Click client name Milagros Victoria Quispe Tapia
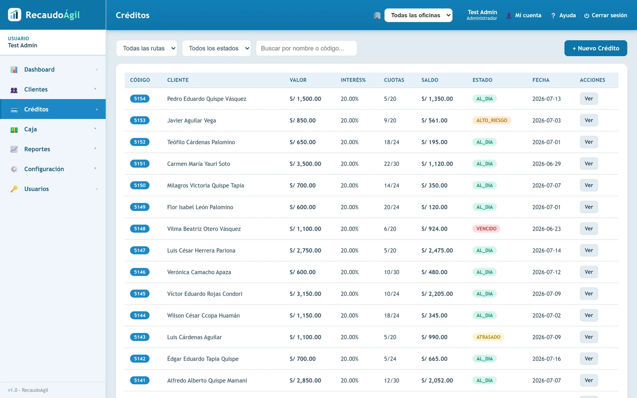Screen dimensions: 637x398 tap(206, 185)
